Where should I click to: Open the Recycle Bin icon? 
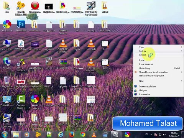coord(7,82)
